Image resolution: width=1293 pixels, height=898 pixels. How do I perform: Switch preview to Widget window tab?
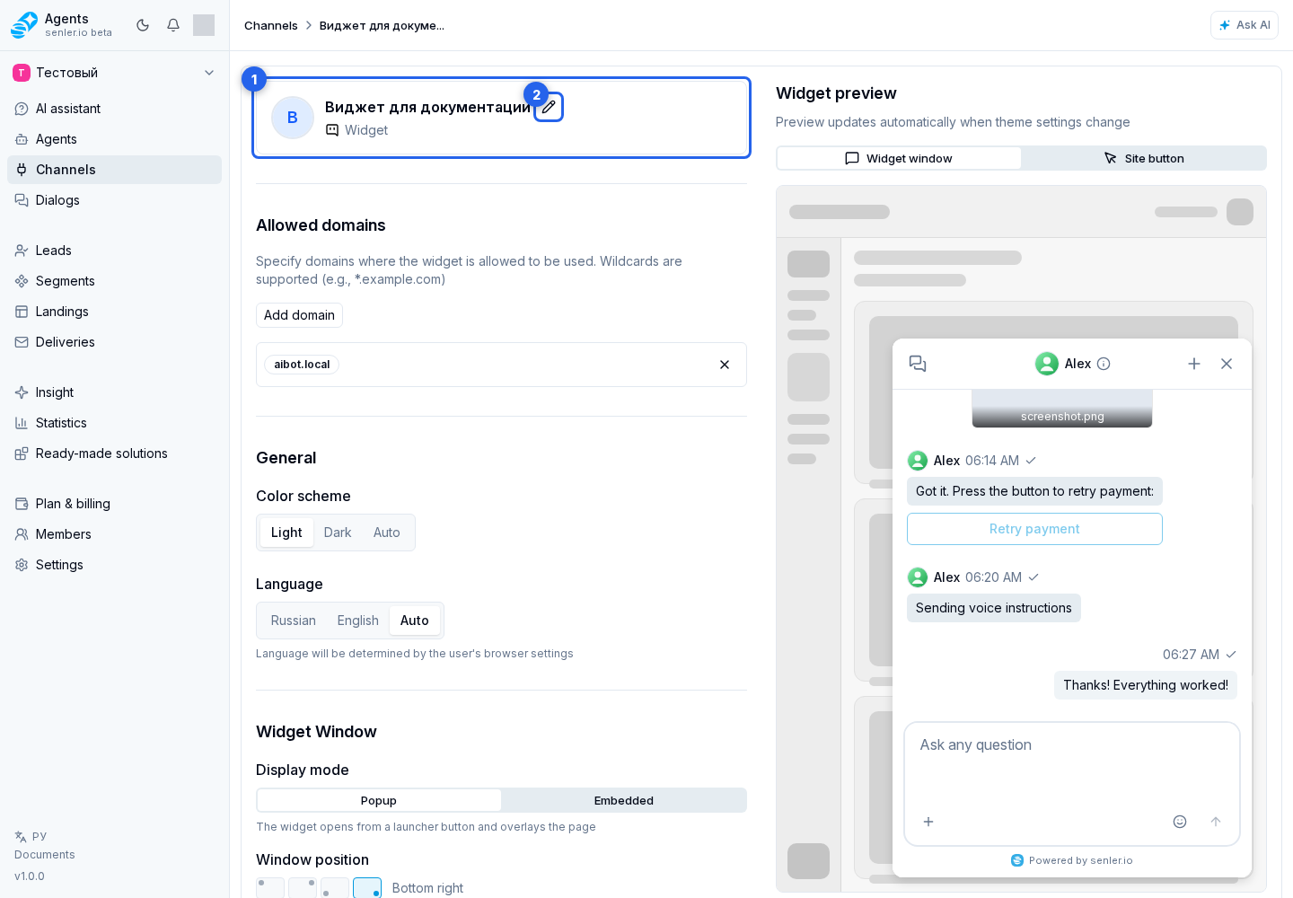click(899, 158)
